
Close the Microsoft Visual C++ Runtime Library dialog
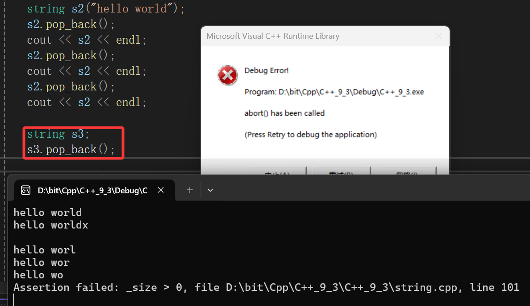(439, 36)
